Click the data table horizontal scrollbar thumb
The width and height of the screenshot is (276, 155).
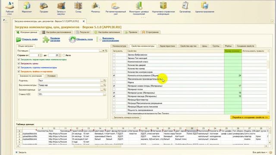pyautogui.click(x=97, y=146)
